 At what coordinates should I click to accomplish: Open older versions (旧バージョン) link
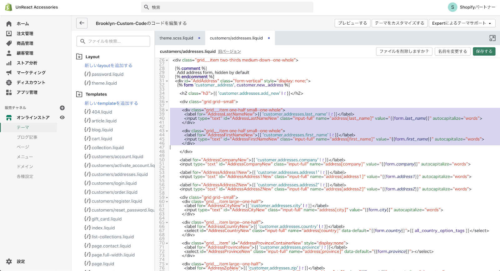pyautogui.click(x=229, y=51)
